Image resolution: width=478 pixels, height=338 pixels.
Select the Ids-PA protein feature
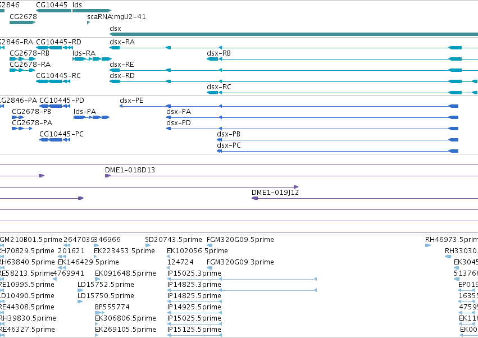click(x=92, y=117)
